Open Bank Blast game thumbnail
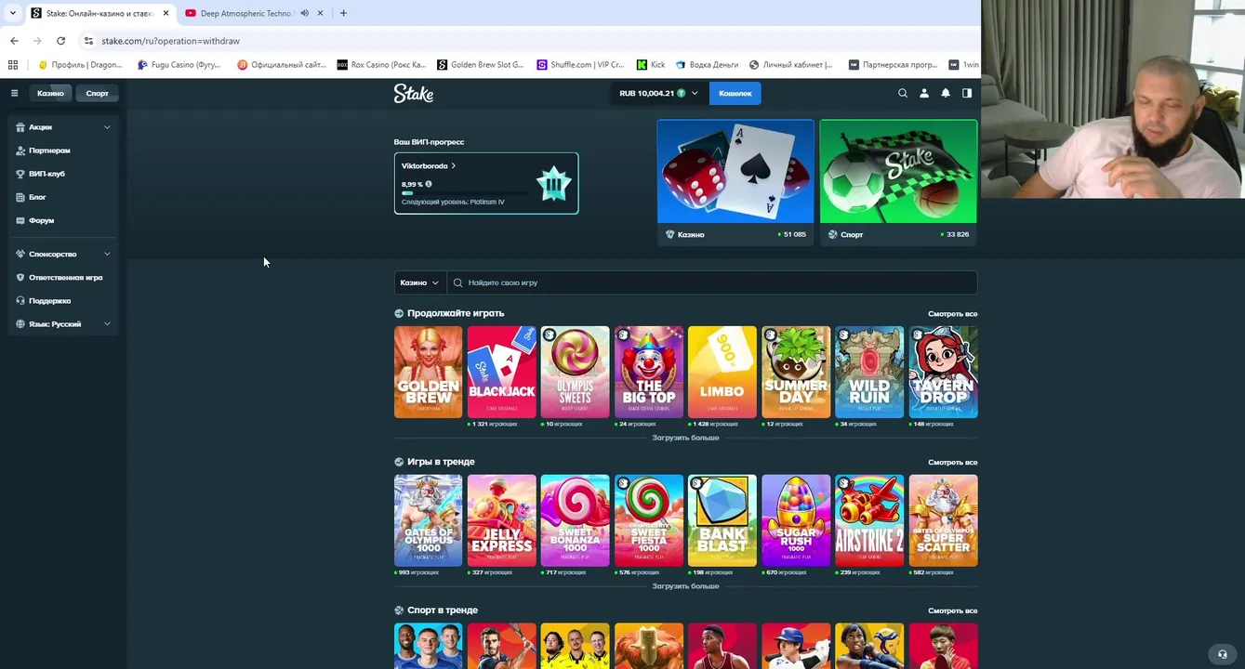 point(722,520)
